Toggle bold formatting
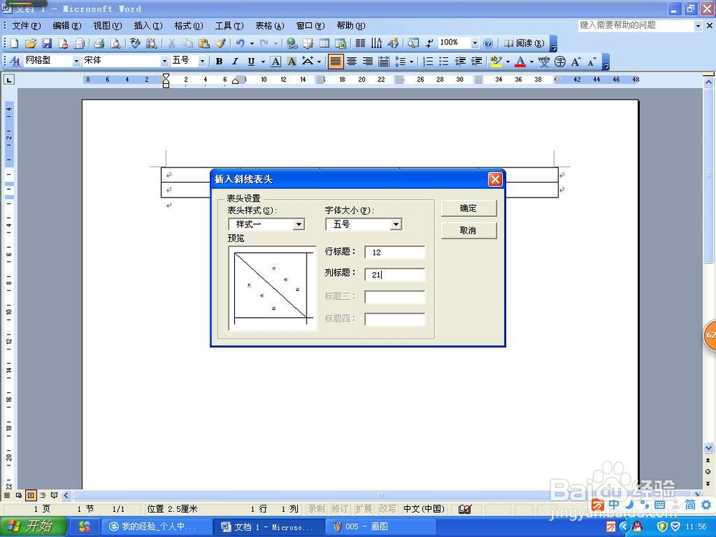 (x=219, y=61)
